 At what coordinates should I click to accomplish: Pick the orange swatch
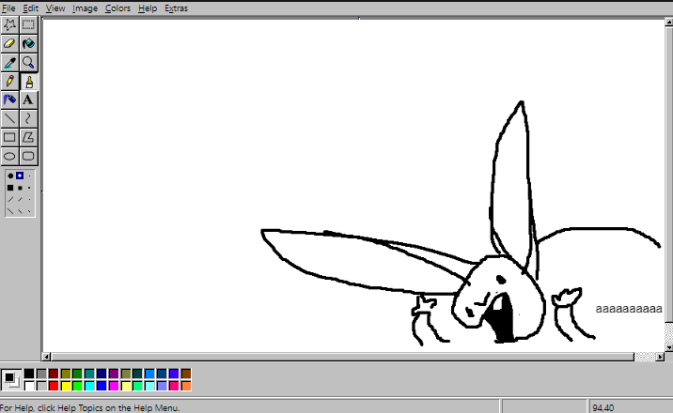186,386
